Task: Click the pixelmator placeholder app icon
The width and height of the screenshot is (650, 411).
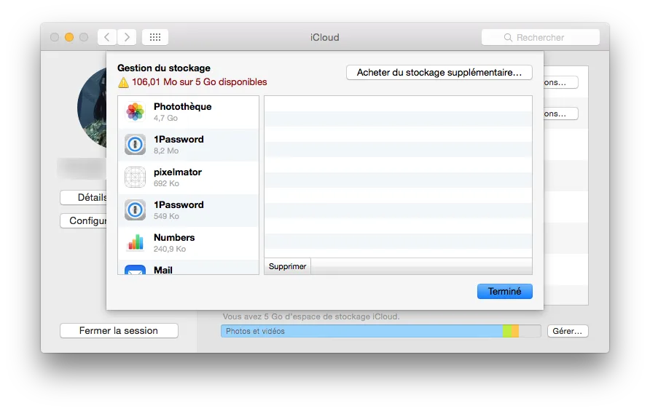Action: coord(135,177)
